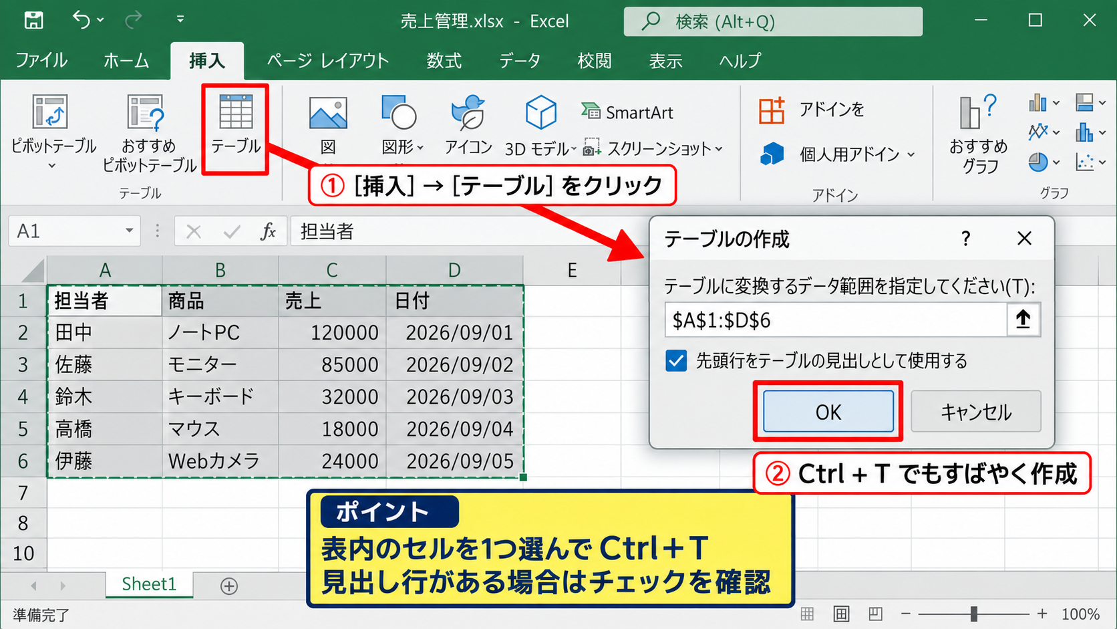The width and height of the screenshot is (1117, 629).
Task: Switch to Page Layout view icon
Action: 841,614
